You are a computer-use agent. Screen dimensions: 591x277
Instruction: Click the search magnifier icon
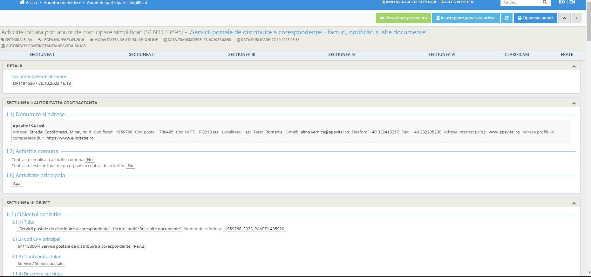coord(545,2)
